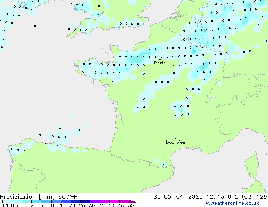Click the ECMWF model label
The height and width of the screenshot is (207, 268).
pos(68,197)
